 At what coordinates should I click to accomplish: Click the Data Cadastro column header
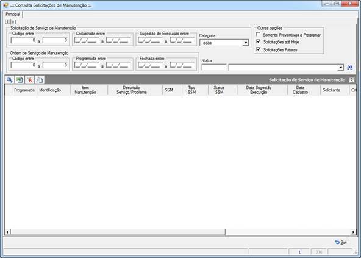[x=304, y=90]
